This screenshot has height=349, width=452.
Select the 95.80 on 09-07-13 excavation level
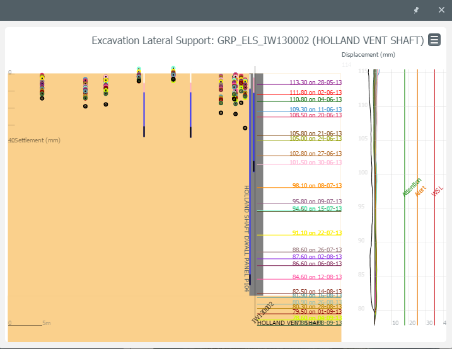tap(317, 202)
